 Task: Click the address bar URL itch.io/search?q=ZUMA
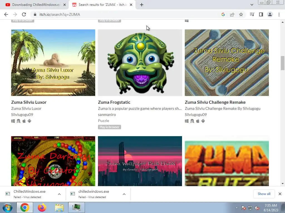[x=60, y=14]
